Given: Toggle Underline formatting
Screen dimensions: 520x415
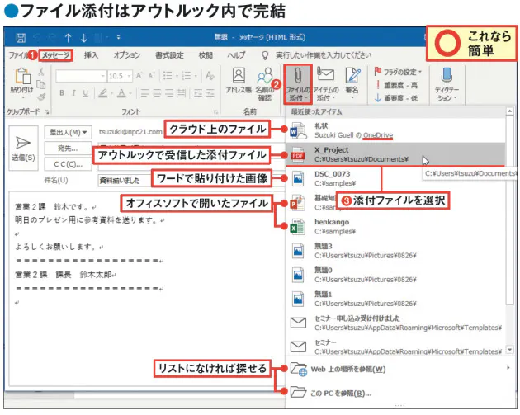Looking at the screenshot, I should (86, 93).
